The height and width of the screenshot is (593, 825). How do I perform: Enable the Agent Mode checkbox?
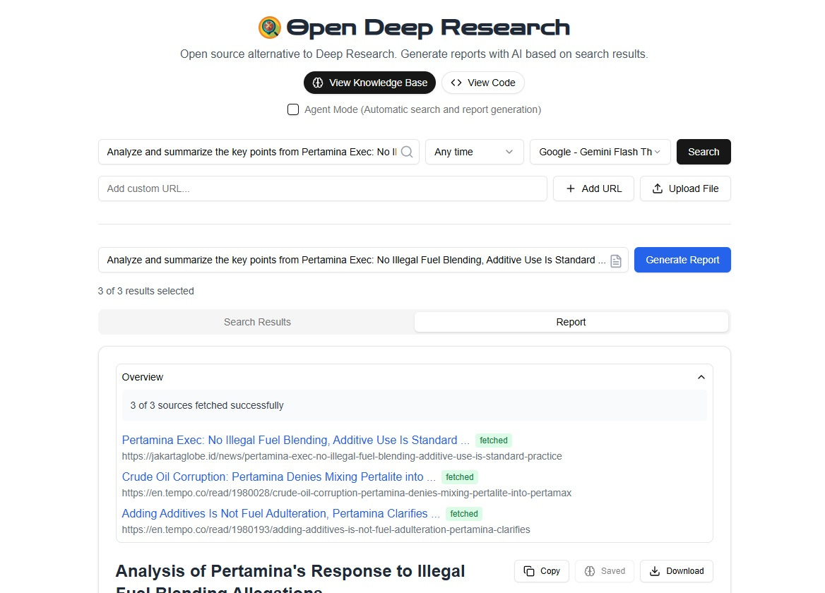coord(293,109)
